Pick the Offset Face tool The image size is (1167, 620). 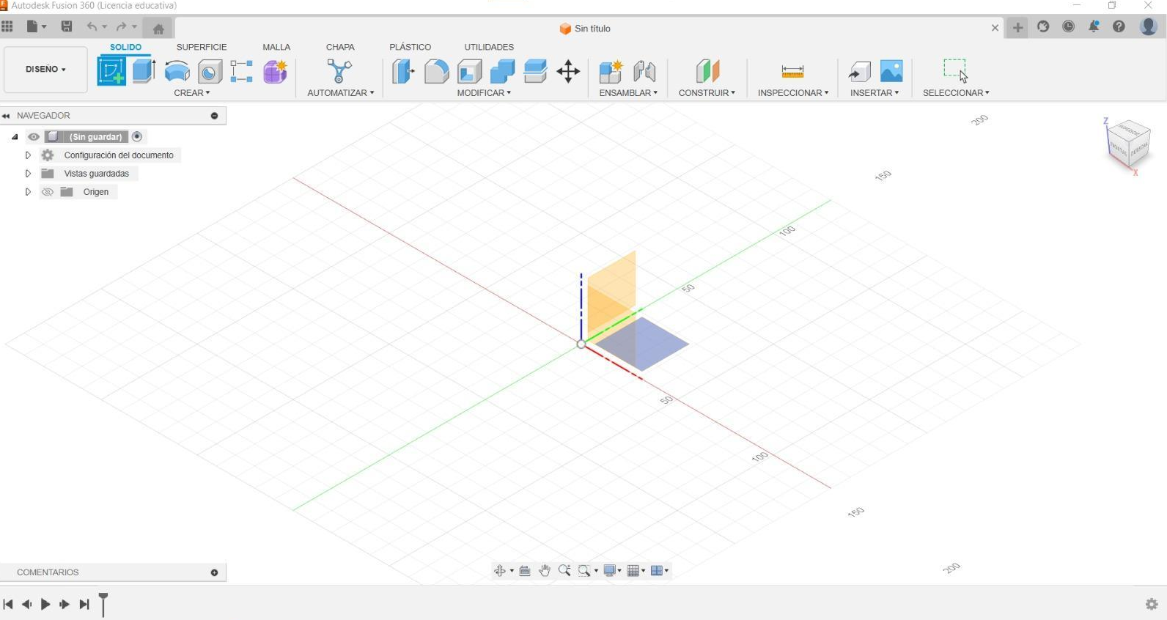pos(535,72)
